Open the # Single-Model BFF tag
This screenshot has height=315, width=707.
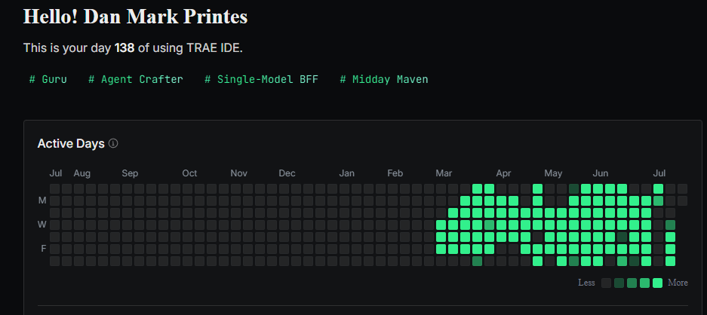click(262, 80)
